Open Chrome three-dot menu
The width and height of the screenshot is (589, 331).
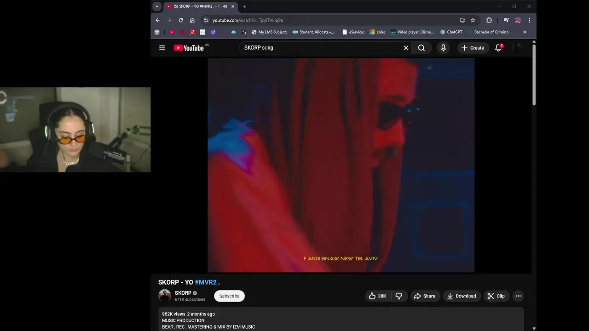coord(529,20)
